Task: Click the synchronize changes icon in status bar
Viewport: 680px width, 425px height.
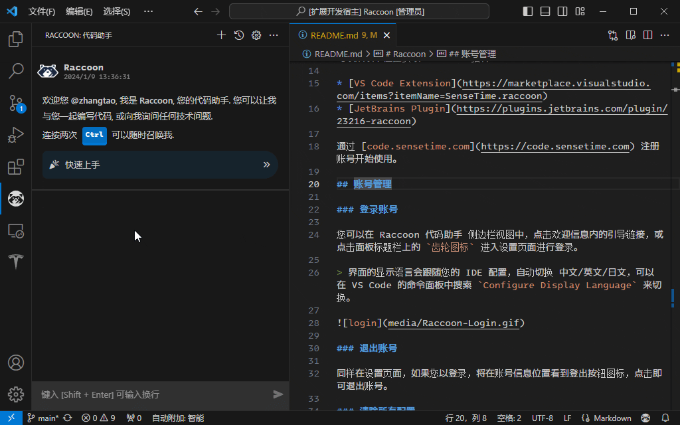Action: [x=67, y=418]
